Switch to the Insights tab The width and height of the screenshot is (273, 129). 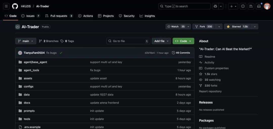click(147, 16)
